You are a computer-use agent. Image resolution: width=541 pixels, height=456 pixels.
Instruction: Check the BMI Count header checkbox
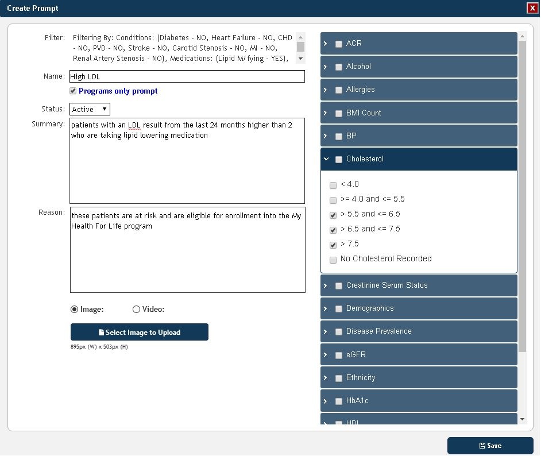[339, 113]
